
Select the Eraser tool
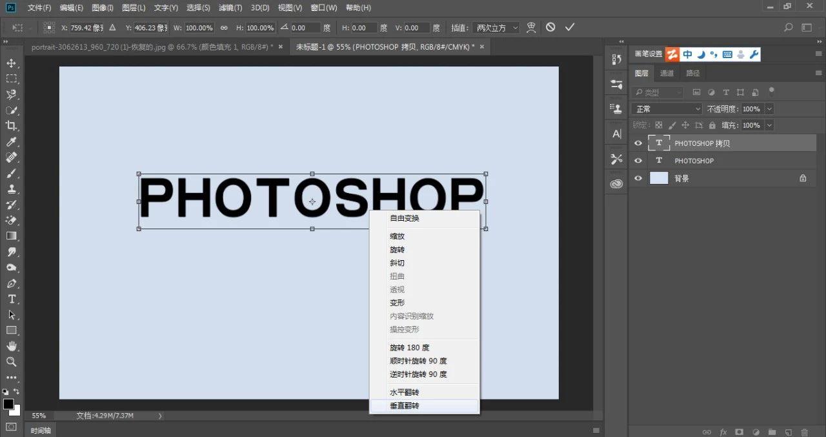[11, 221]
